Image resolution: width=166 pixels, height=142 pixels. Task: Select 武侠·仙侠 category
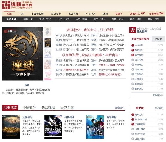point(63,19)
